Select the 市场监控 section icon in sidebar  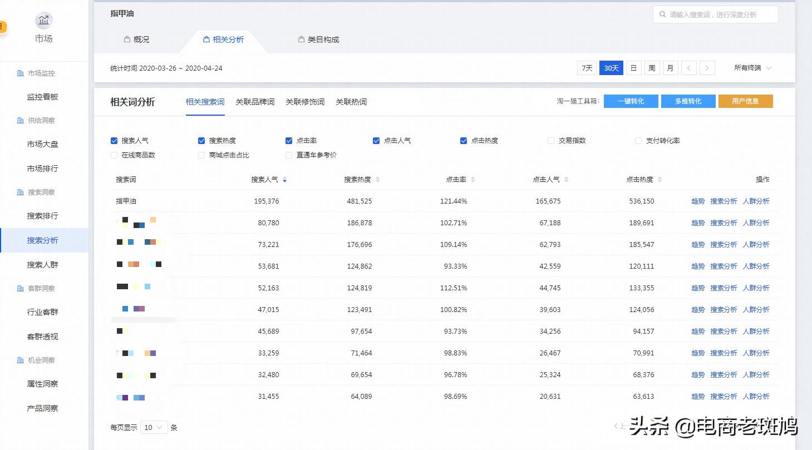20,73
